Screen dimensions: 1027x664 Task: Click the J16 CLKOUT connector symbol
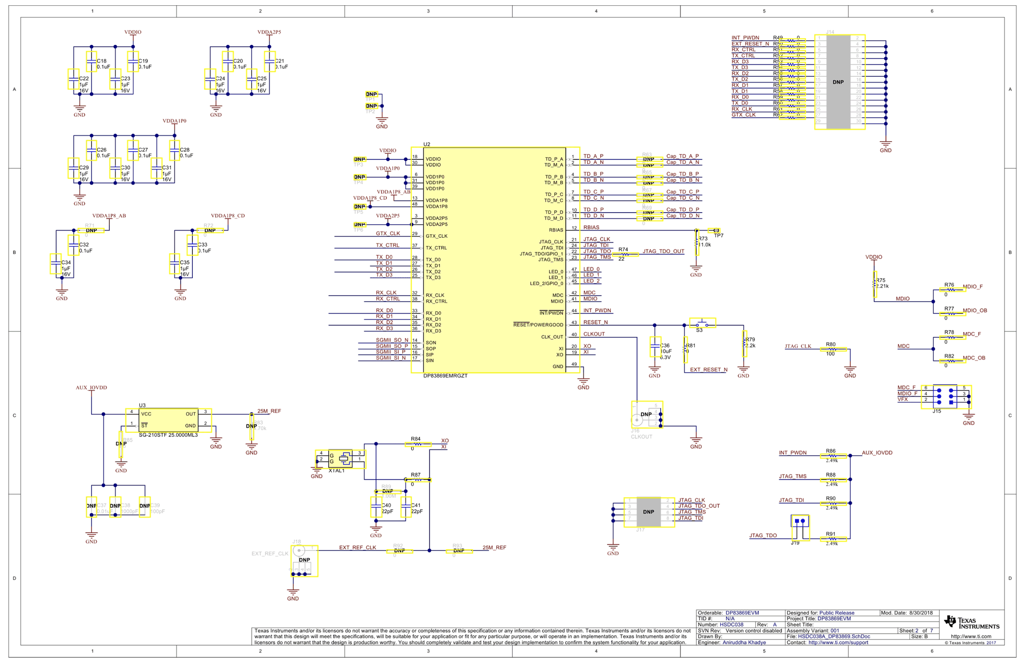(x=647, y=415)
